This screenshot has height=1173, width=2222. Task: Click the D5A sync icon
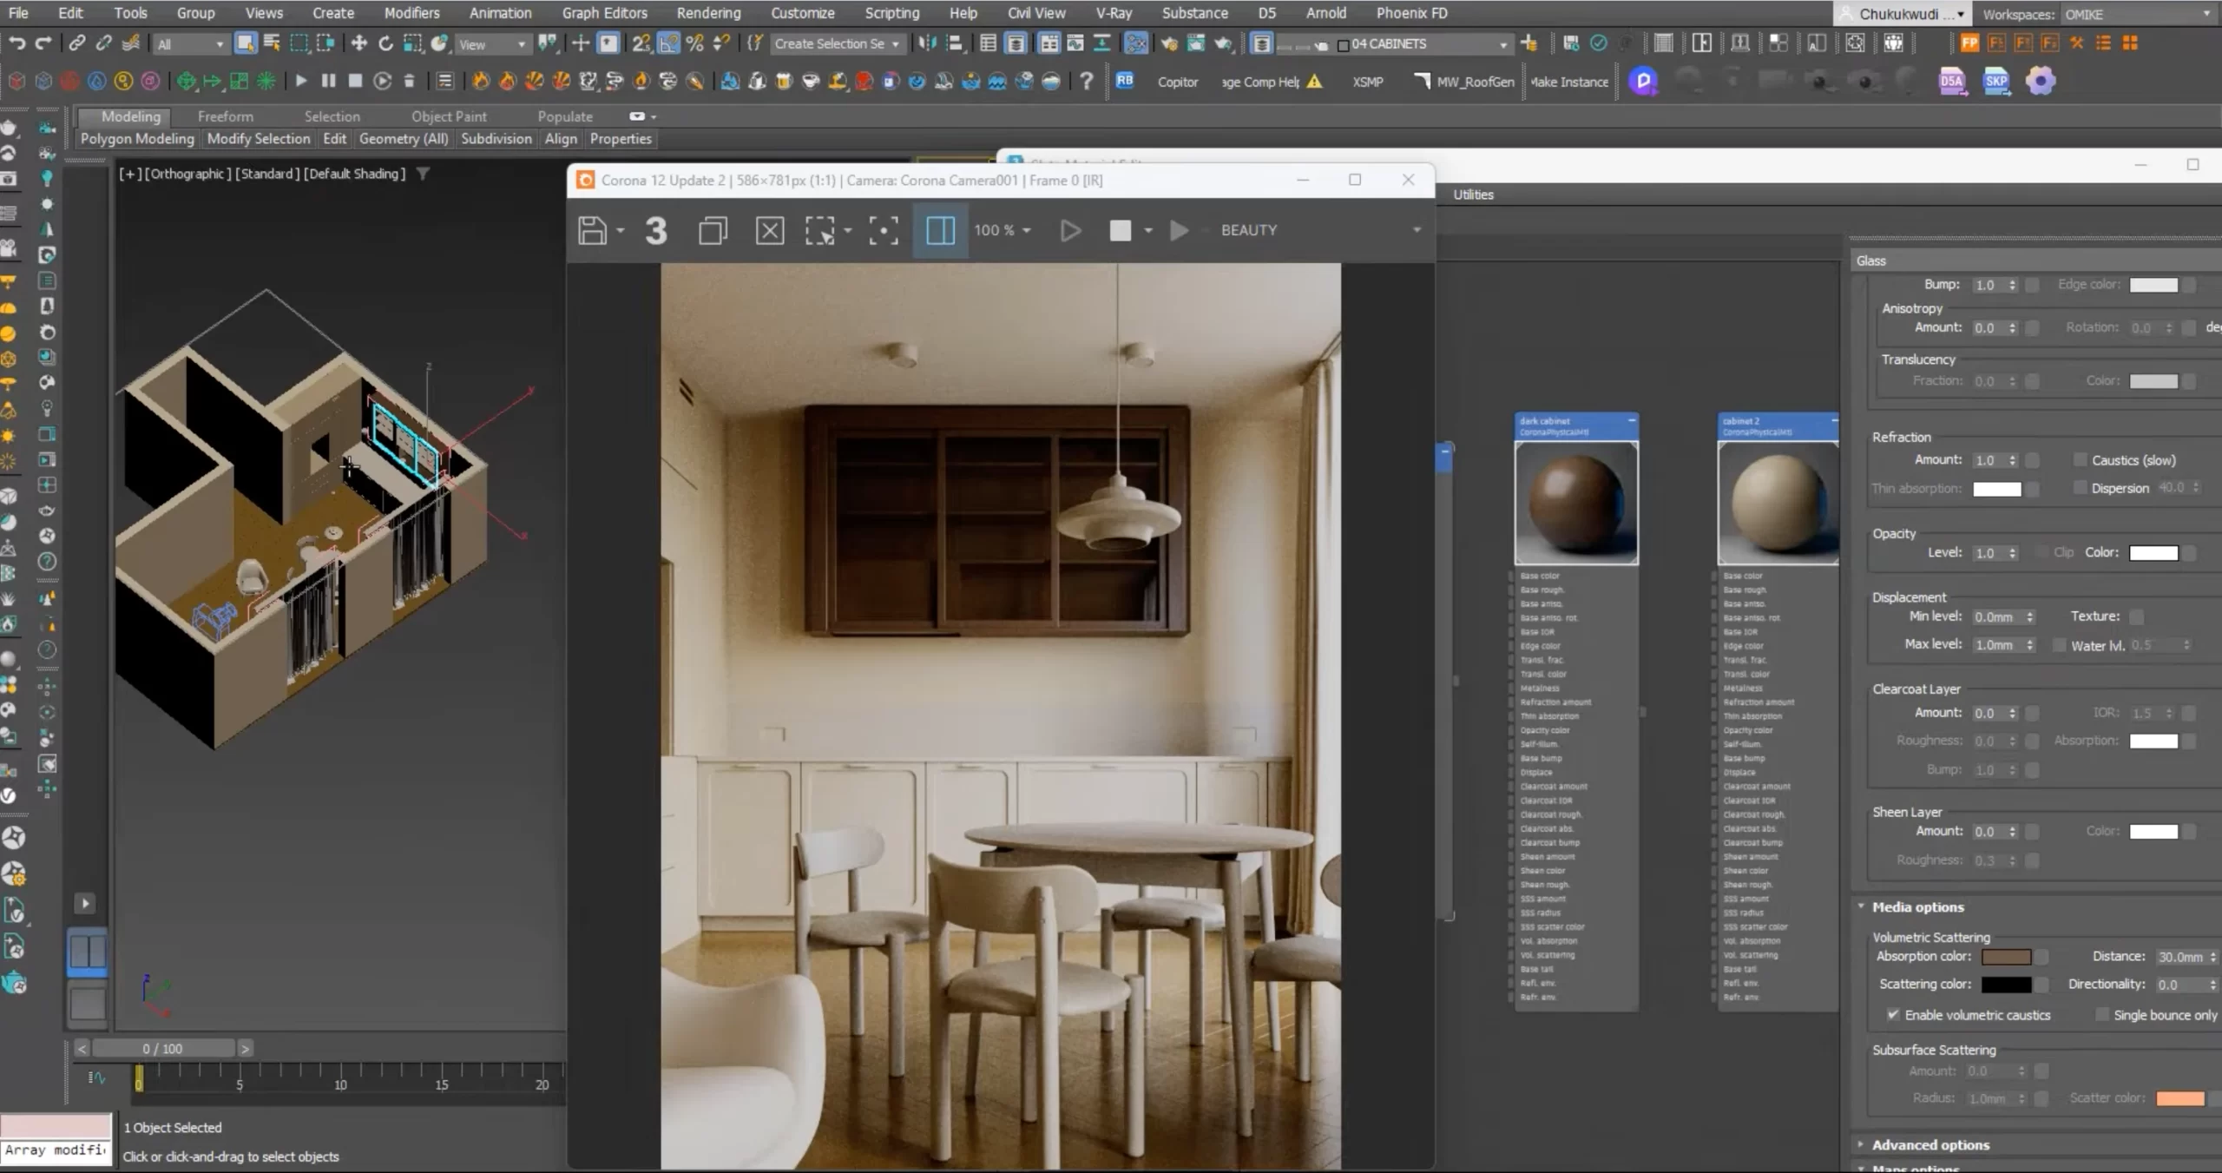[x=1952, y=82]
